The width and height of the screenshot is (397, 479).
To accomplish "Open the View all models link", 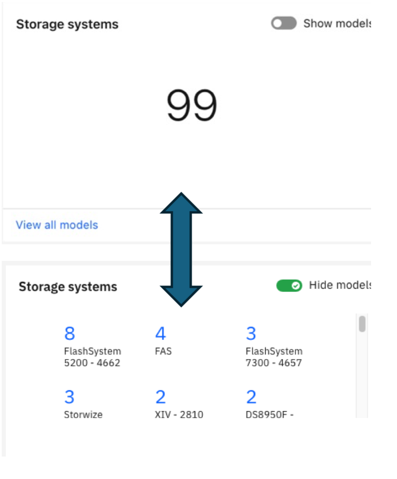I will click(57, 225).
